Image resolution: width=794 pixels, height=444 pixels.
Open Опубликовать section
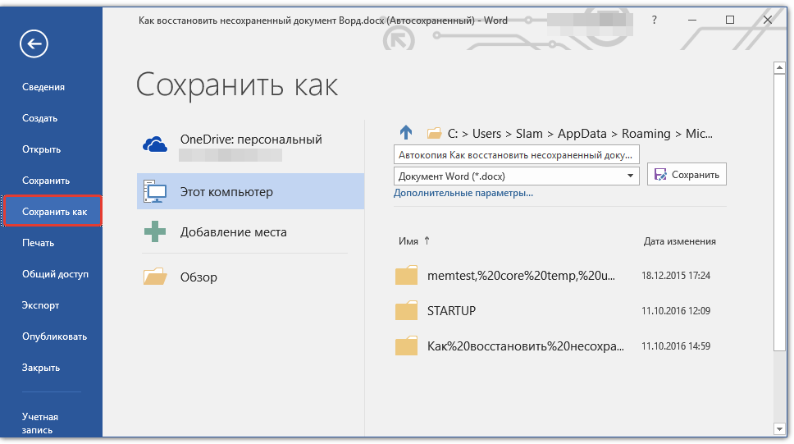tap(55, 336)
